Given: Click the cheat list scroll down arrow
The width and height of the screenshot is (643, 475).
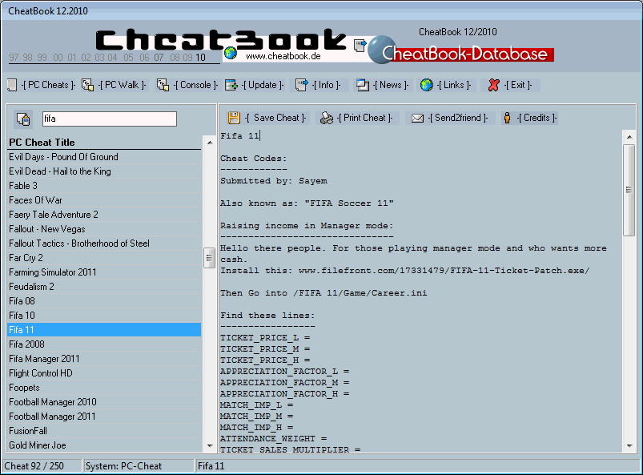Looking at the screenshot, I should tap(210, 445).
